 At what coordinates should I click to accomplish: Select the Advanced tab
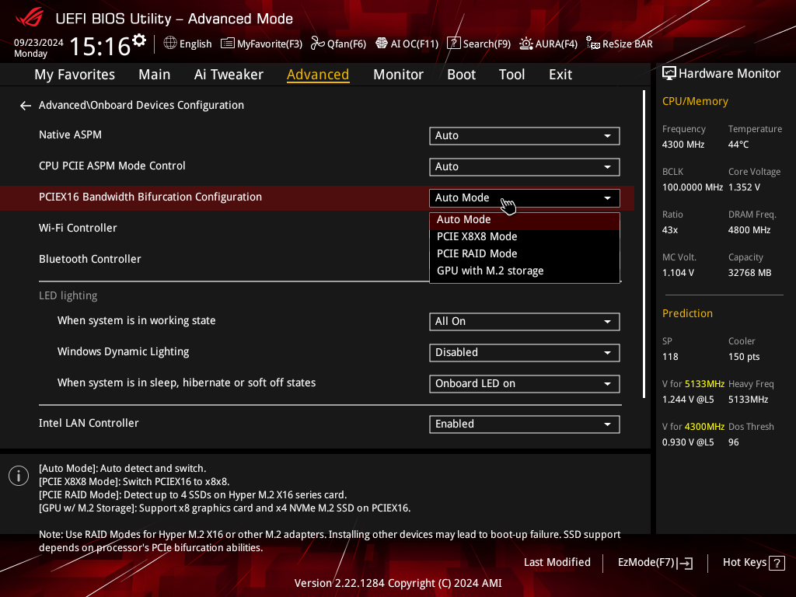tap(318, 75)
